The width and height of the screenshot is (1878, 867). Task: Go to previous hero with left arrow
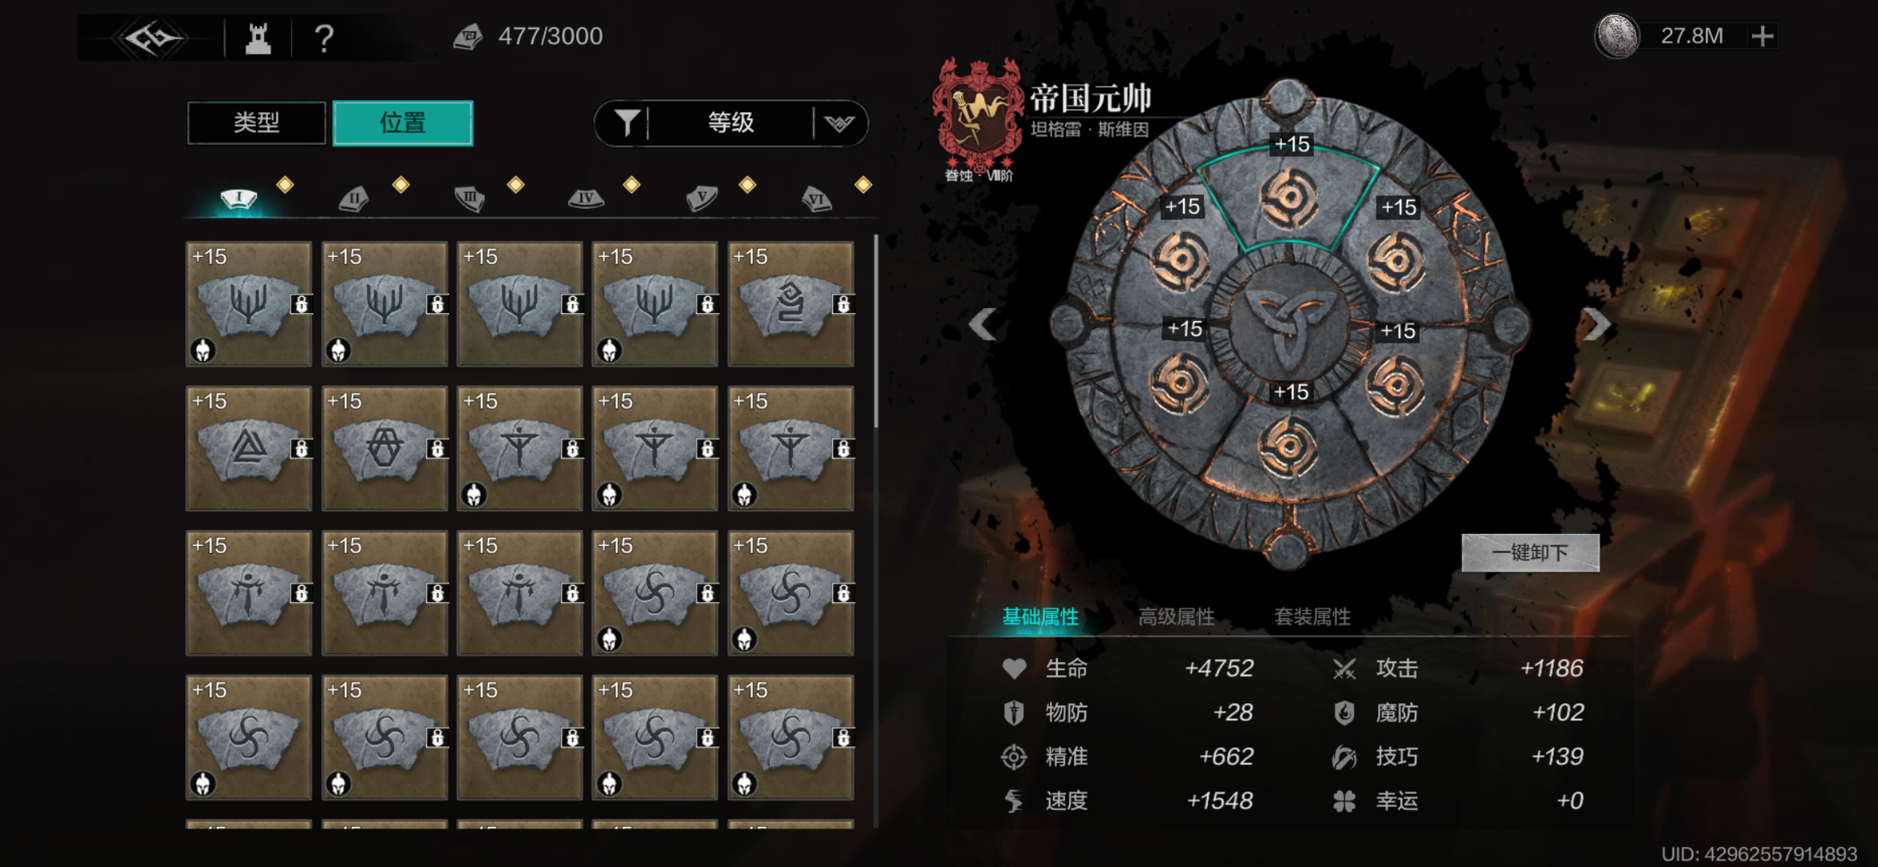(x=983, y=324)
